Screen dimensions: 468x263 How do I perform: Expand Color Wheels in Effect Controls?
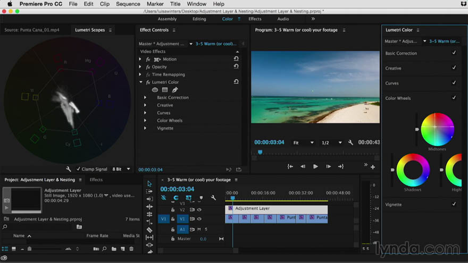[145, 120]
